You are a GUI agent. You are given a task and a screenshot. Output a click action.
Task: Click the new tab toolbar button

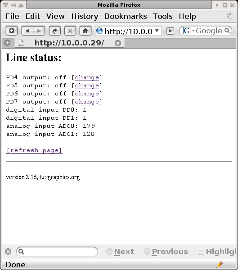click(x=12, y=31)
